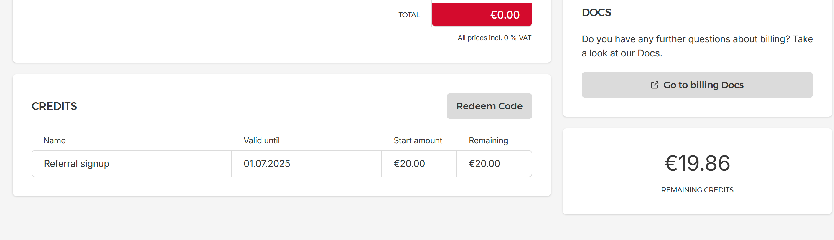The width and height of the screenshot is (834, 240).
Task: Click the €20.00 start amount cell
Action: (x=419, y=164)
